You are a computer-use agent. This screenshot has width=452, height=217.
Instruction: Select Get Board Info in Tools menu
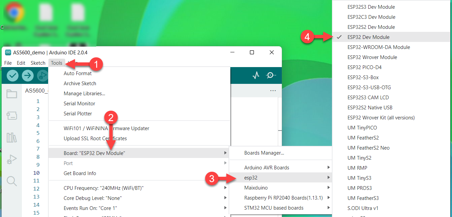click(x=139, y=173)
